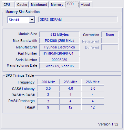
Task: Click the CAS# Latency row label
Action: (23, 89)
